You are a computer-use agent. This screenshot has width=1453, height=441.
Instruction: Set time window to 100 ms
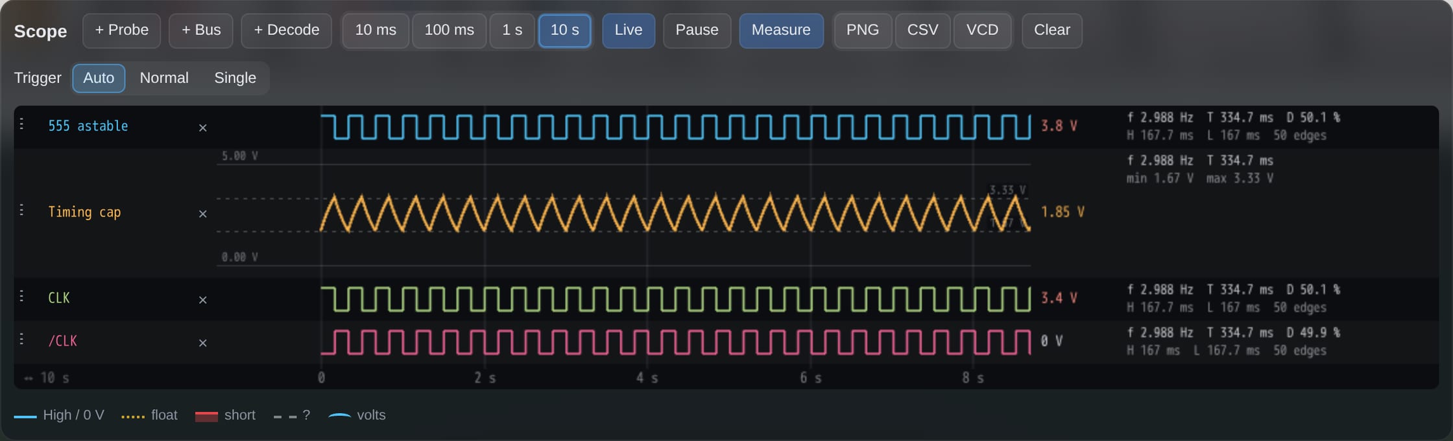(449, 30)
